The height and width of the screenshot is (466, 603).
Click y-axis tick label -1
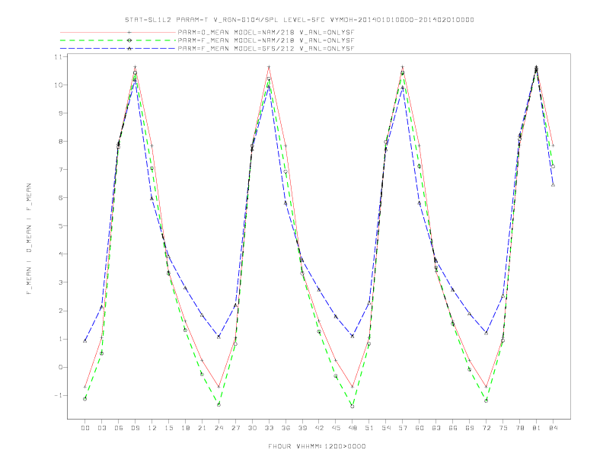tap(59, 395)
